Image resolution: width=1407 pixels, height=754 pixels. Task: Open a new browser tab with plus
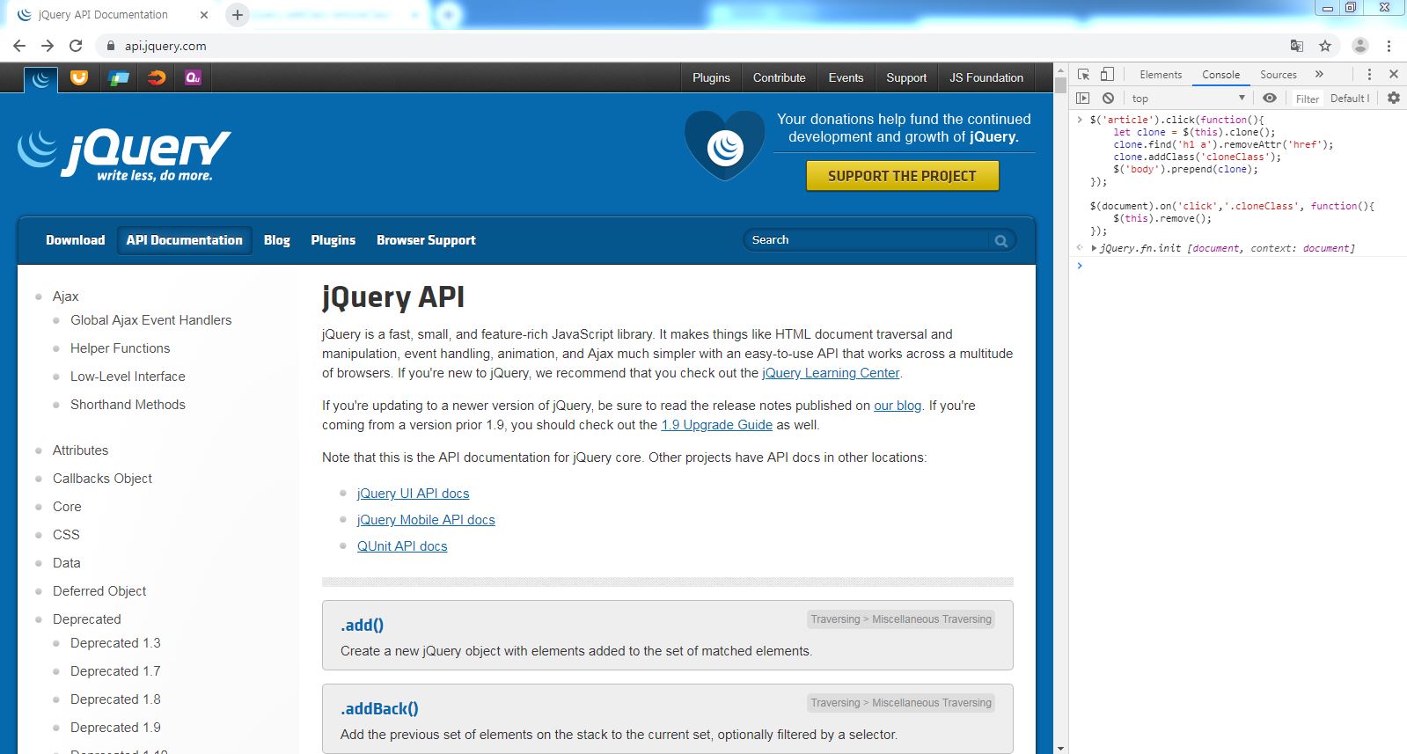pyautogui.click(x=237, y=15)
